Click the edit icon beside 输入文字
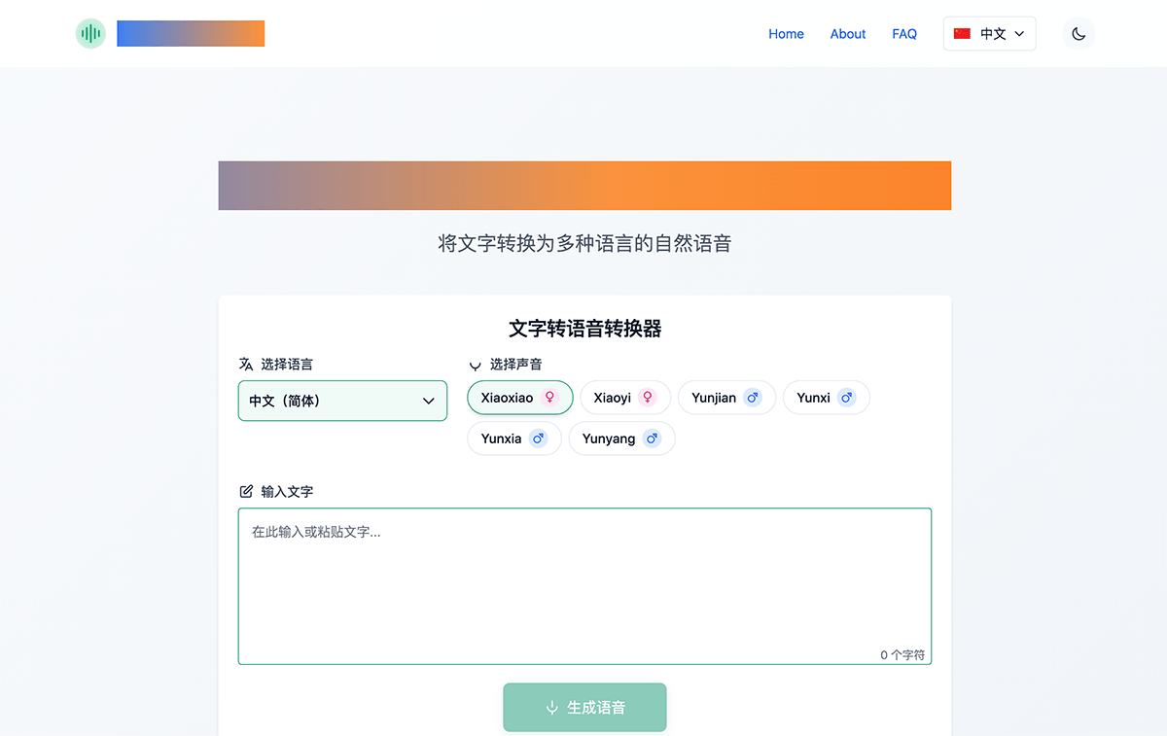The image size is (1167, 736). click(x=246, y=491)
